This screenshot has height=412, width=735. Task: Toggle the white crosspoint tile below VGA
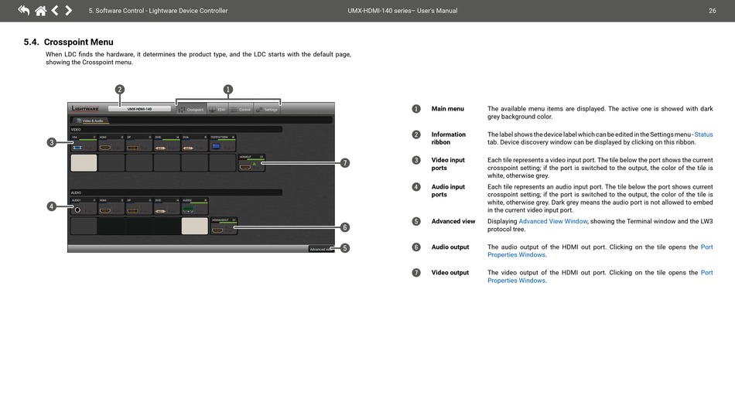[x=84, y=163]
